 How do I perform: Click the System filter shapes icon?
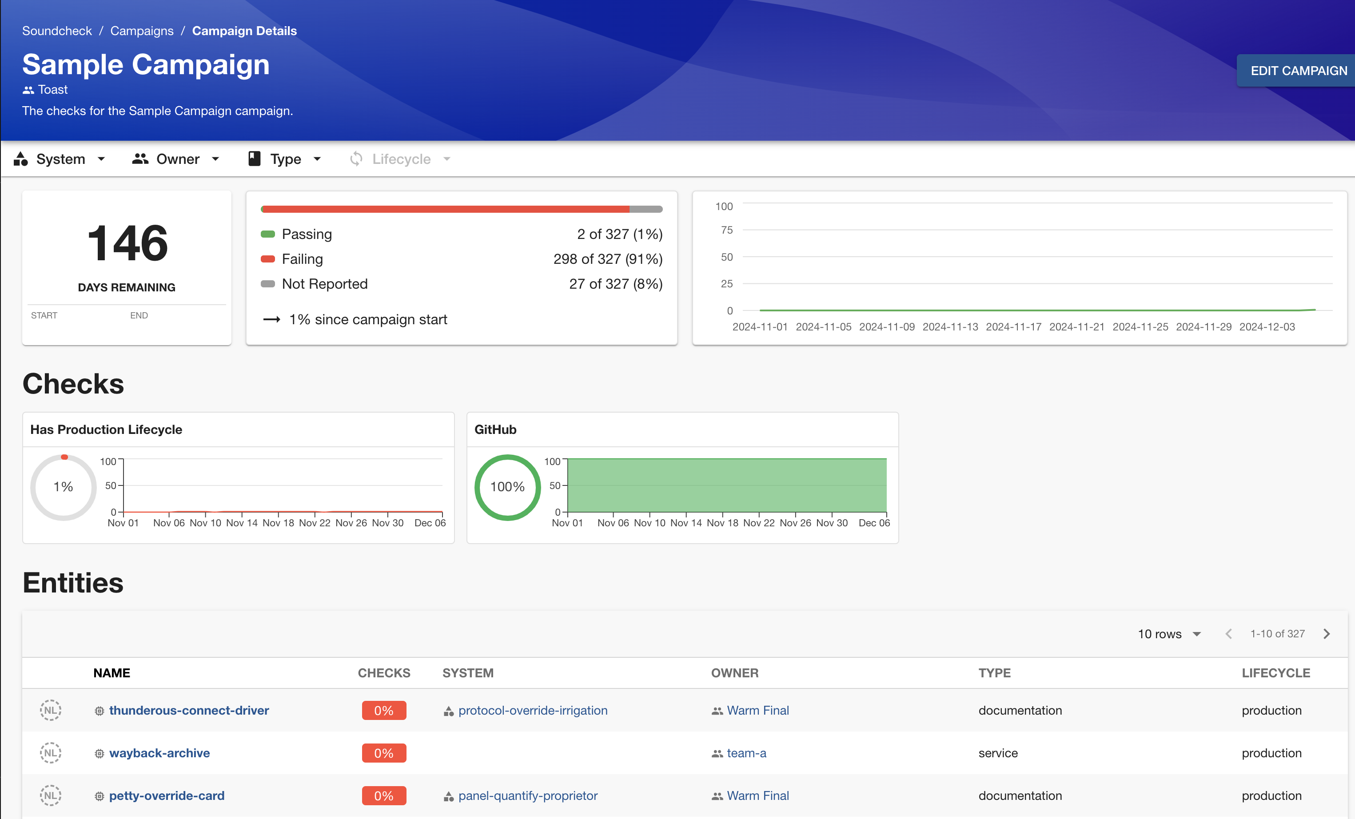tap(21, 159)
